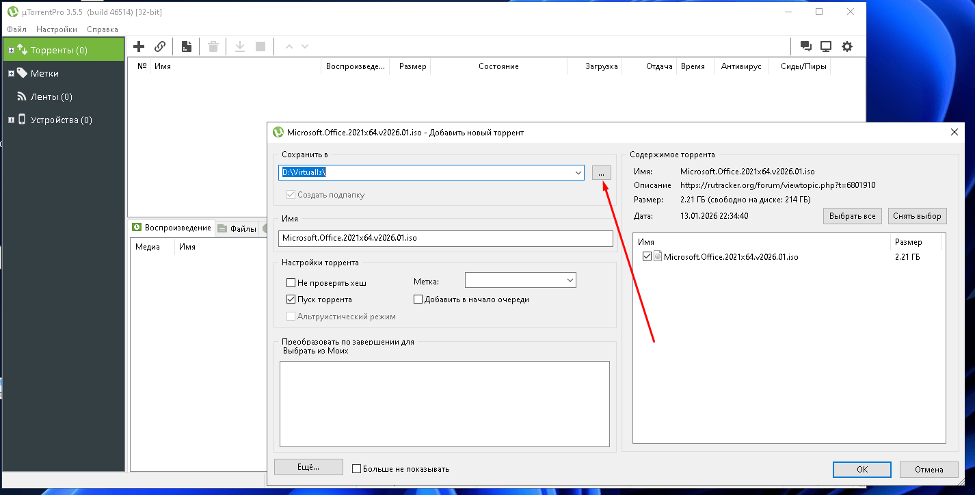Click the Преобразовать по завершении list box
975x495 pixels.
point(444,404)
